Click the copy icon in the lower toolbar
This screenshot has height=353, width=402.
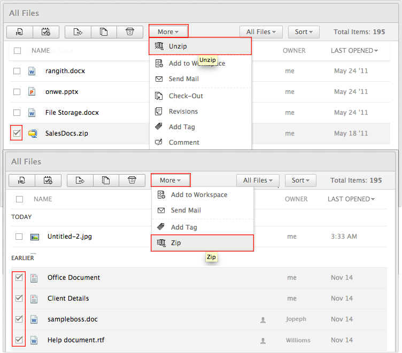click(x=106, y=181)
